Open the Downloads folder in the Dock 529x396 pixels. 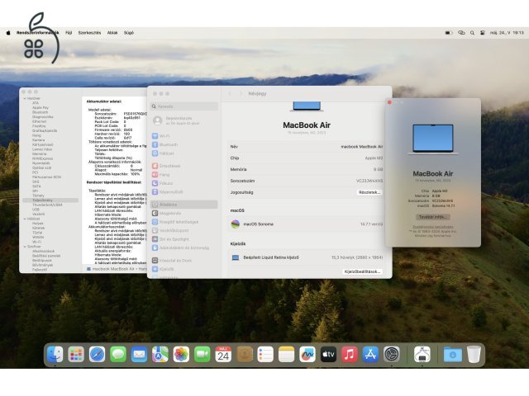coord(453,354)
